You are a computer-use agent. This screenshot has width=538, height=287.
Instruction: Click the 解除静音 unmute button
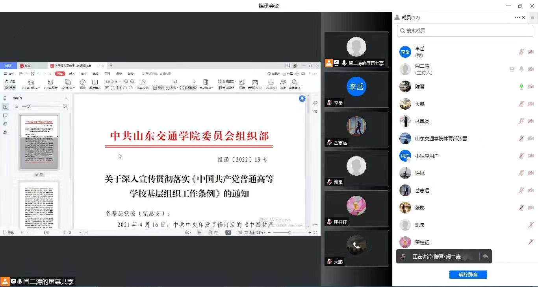[x=468, y=274]
